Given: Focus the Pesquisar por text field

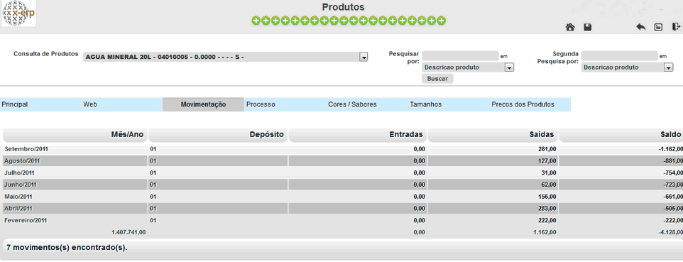Looking at the screenshot, I should 460,56.
